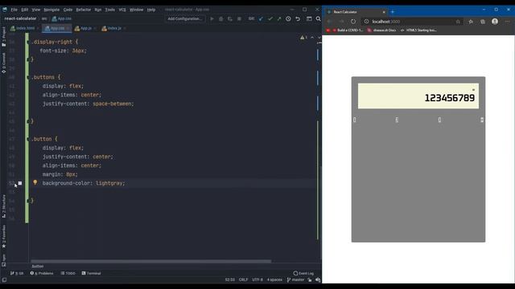The image size is (515, 289).
Task: Open Build a COVID bookmark
Action: [348, 31]
